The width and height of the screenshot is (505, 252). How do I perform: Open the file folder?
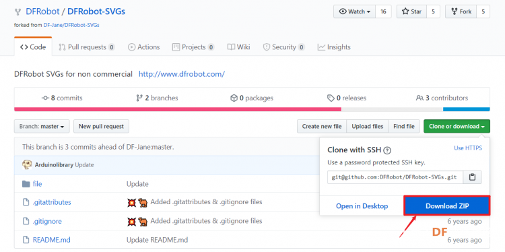(x=37, y=184)
